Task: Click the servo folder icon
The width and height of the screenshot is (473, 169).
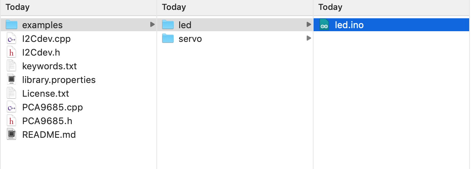Action: pyautogui.click(x=168, y=39)
